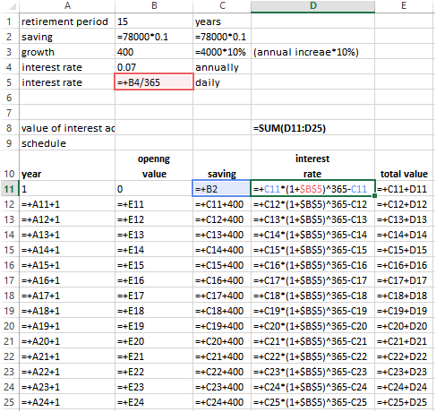Click cell 'schedule'
Screen dimensions: 436x412
67,143
